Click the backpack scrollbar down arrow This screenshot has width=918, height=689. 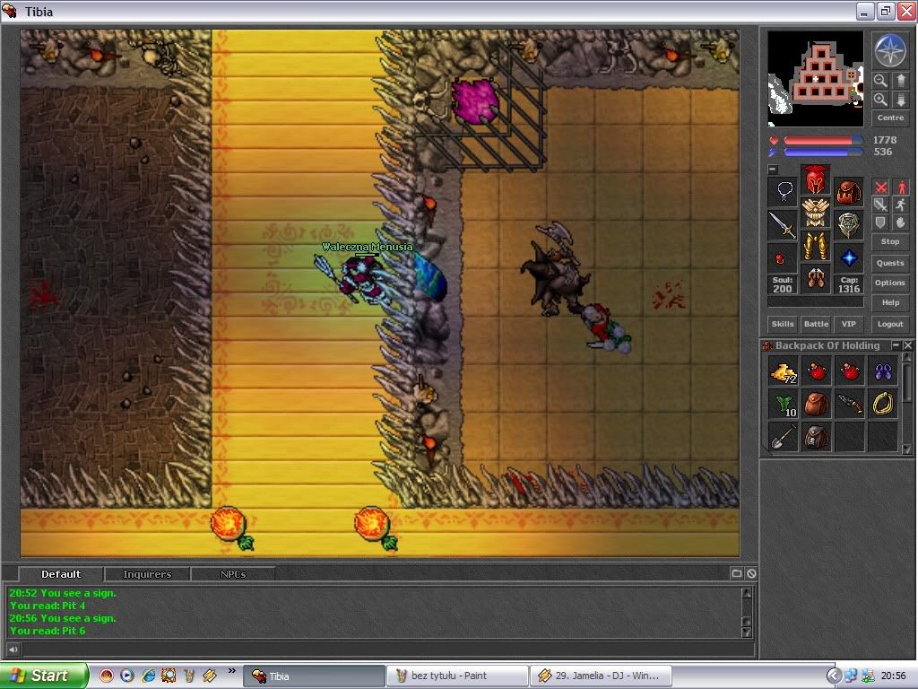click(x=907, y=450)
